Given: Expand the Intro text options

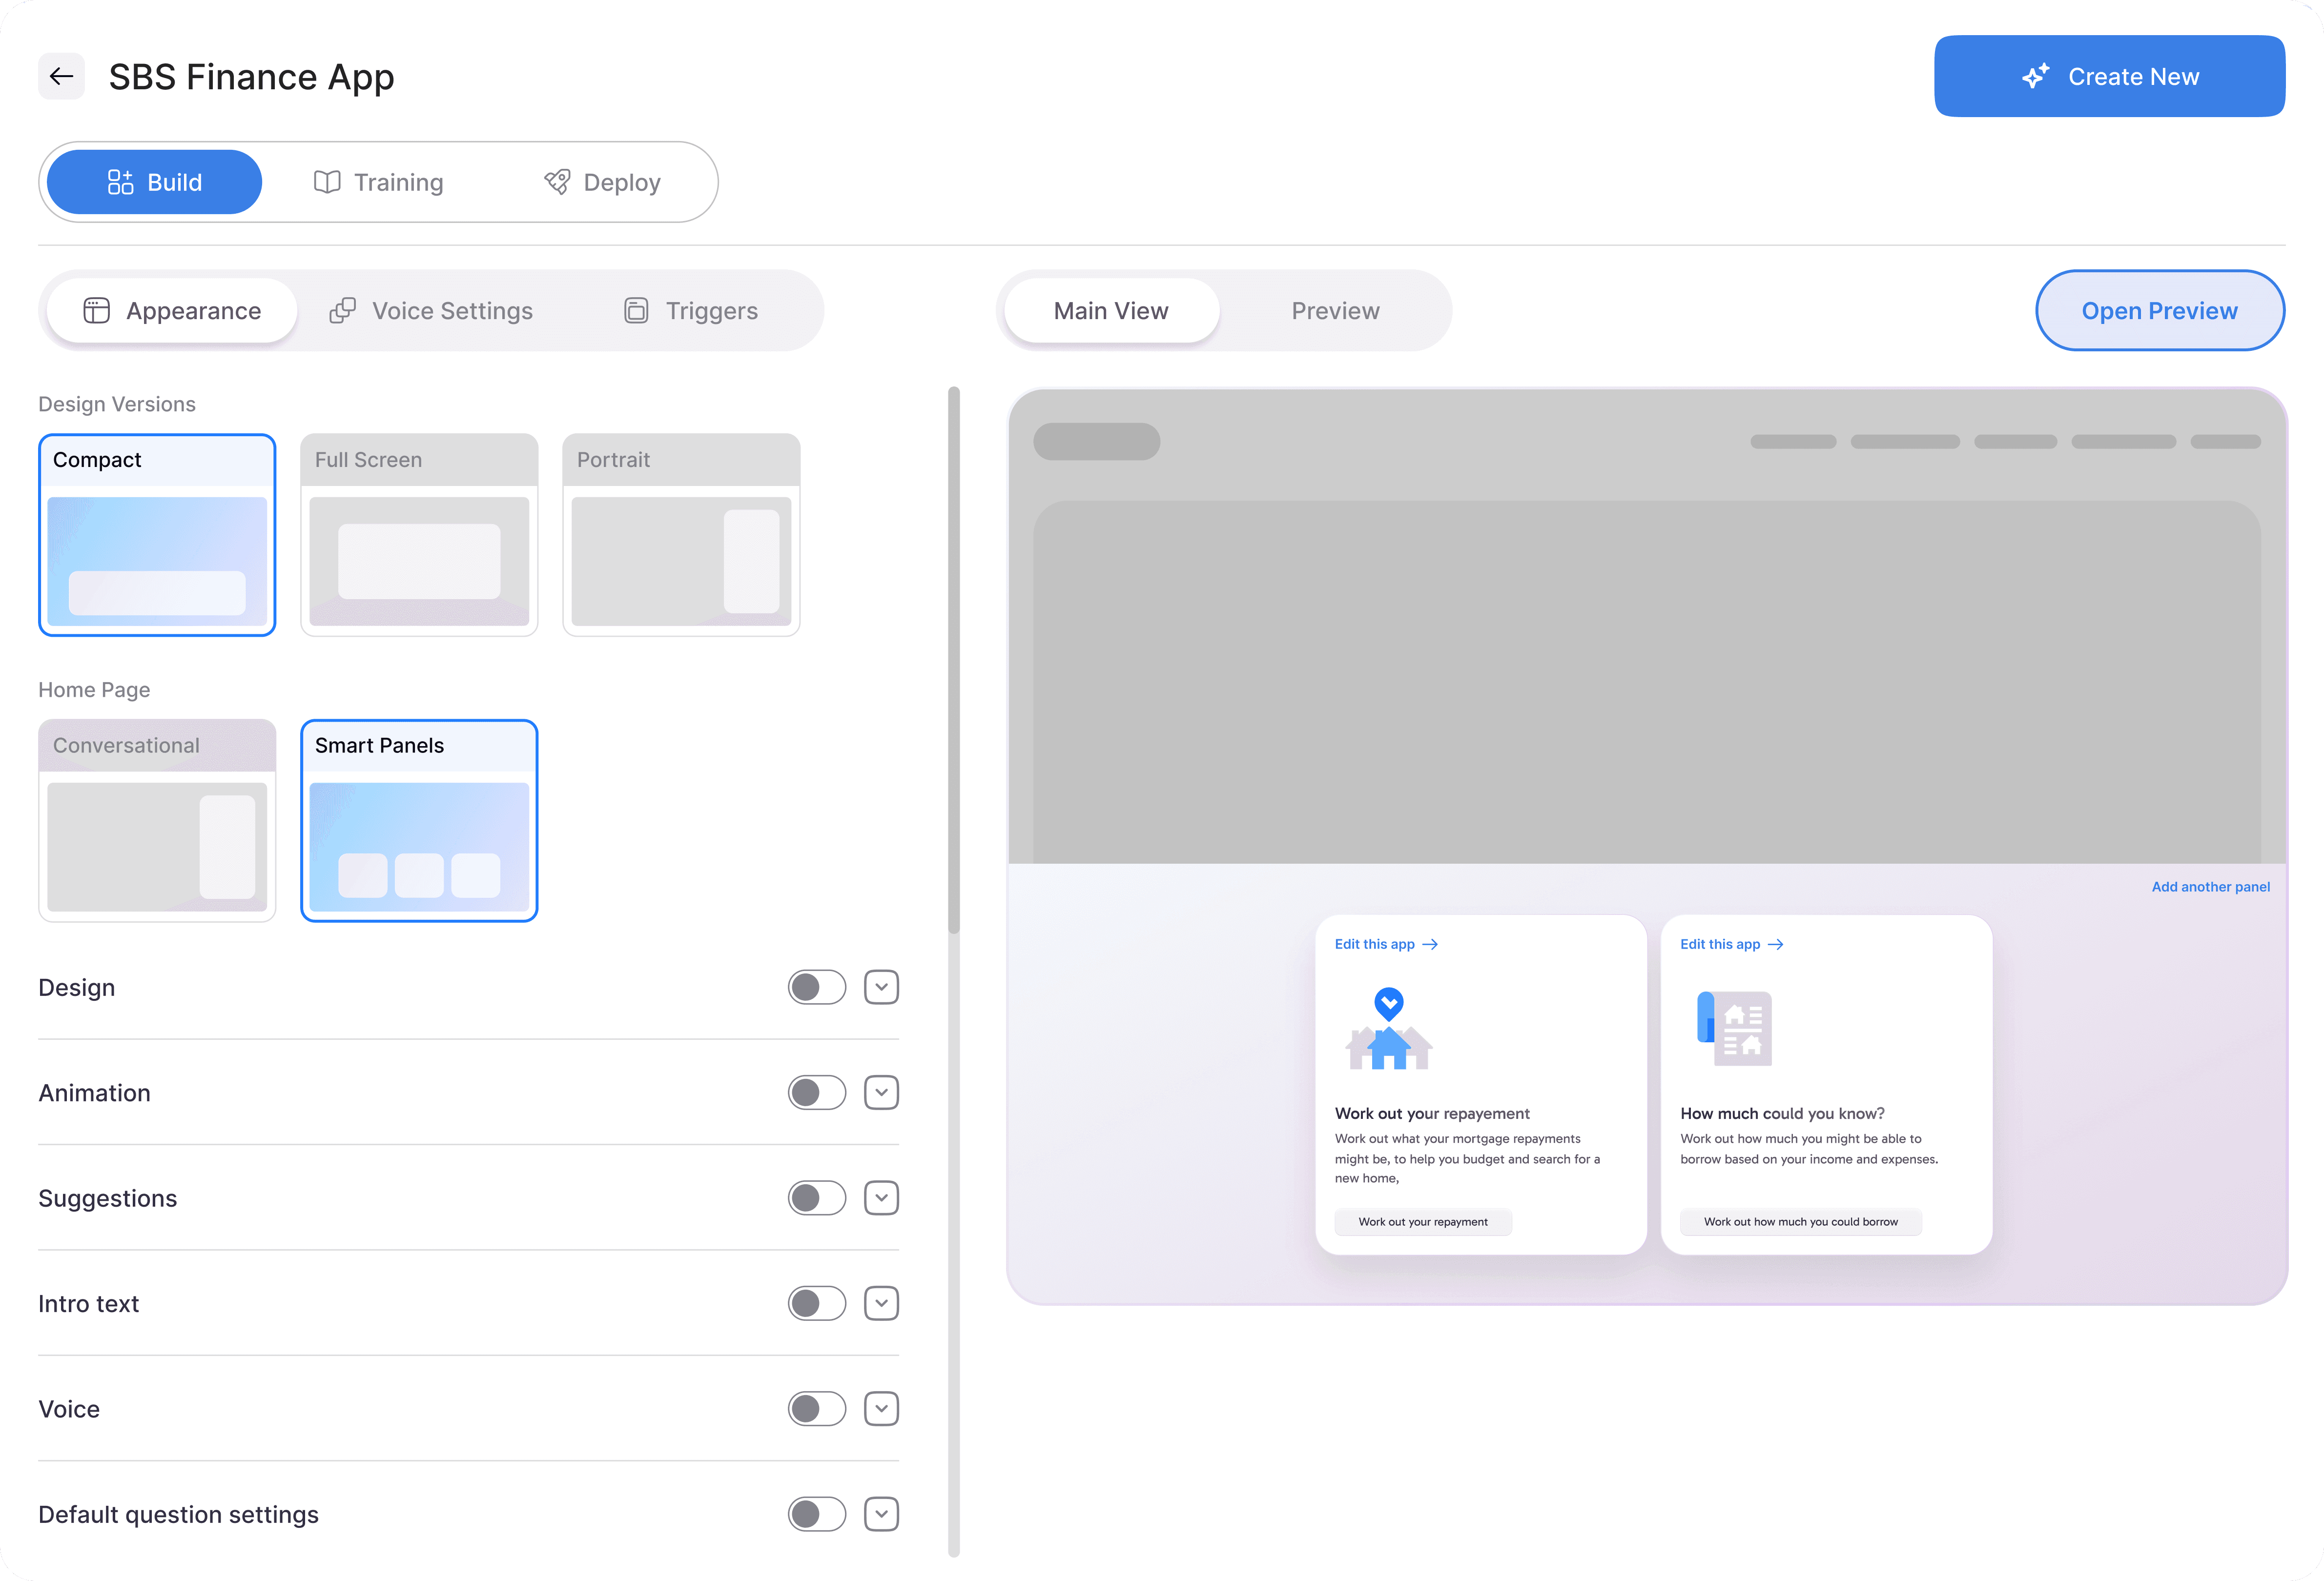Looking at the screenshot, I should coord(881,1303).
